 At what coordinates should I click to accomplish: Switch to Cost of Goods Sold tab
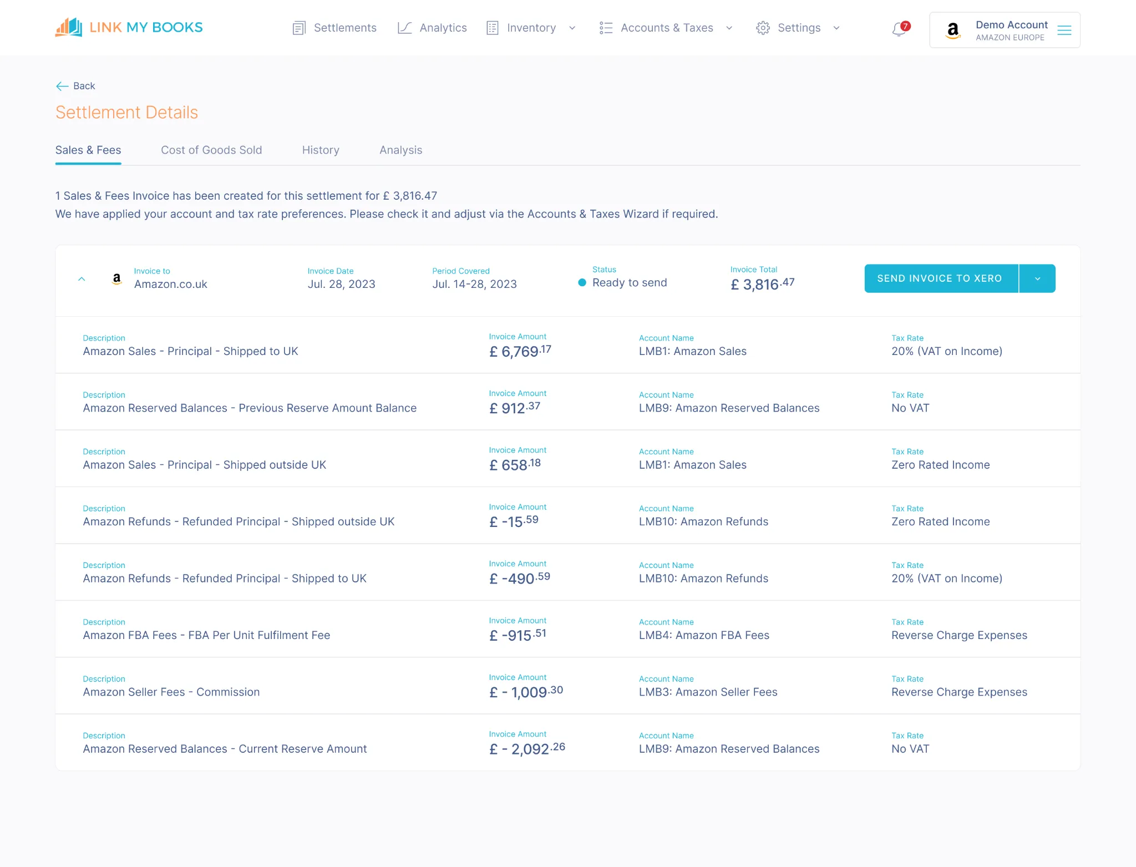211,150
